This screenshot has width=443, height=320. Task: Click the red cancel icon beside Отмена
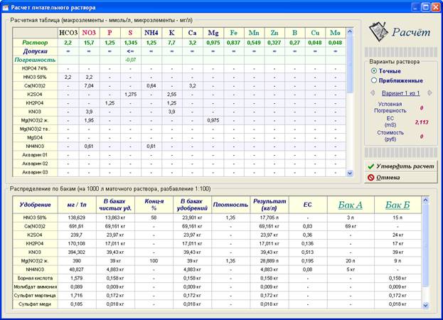[371, 177]
